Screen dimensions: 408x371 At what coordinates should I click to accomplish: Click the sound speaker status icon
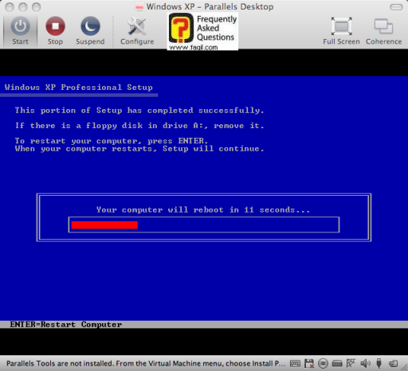click(365, 363)
